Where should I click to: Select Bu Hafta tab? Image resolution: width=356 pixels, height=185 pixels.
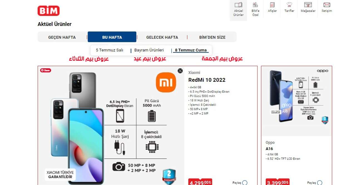point(112,37)
